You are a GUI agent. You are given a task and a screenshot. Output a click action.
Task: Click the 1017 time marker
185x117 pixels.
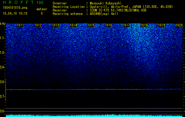pyautogui.click(x=126, y=25)
